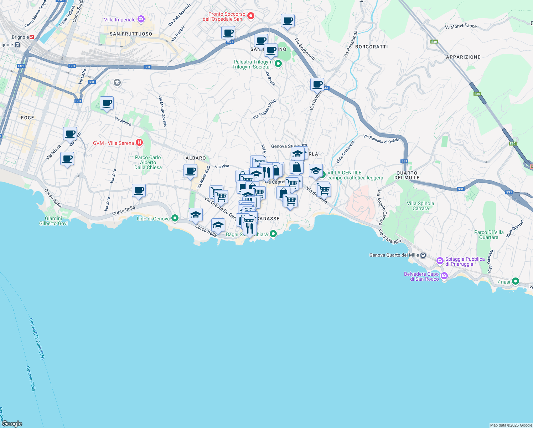Click the APPARIZIONE district label
Screen dimensions: 533x428
pyautogui.click(x=463, y=57)
